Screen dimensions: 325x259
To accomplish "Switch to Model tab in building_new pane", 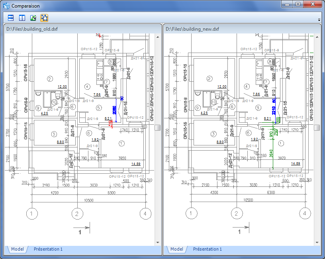I will (176, 249).
